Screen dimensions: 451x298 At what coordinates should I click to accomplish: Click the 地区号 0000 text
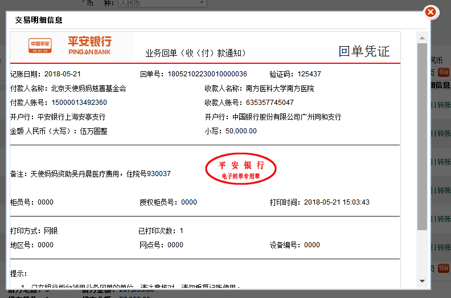[32, 245]
